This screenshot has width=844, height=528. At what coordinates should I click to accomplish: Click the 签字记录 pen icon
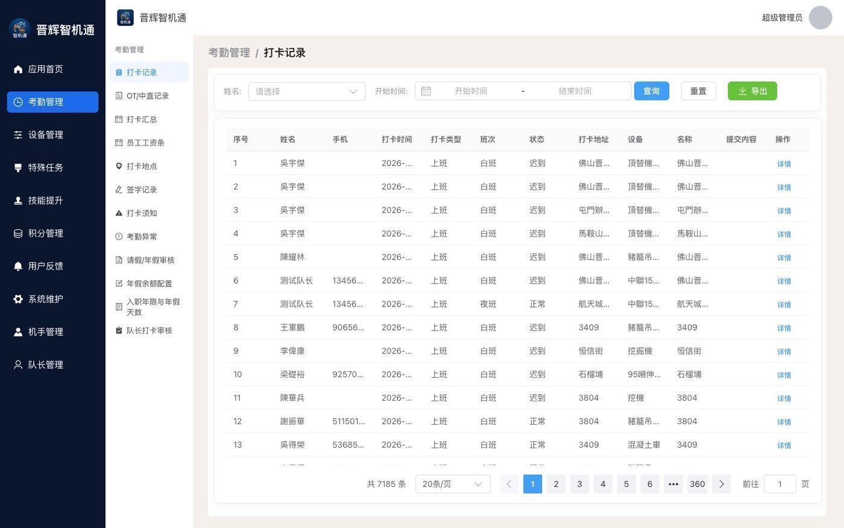click(x=119, y=189)
